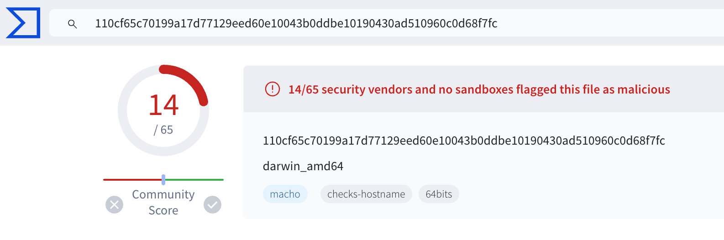
Task: Click the blue Community Score slider marker
Action: (x=163, y=179)
